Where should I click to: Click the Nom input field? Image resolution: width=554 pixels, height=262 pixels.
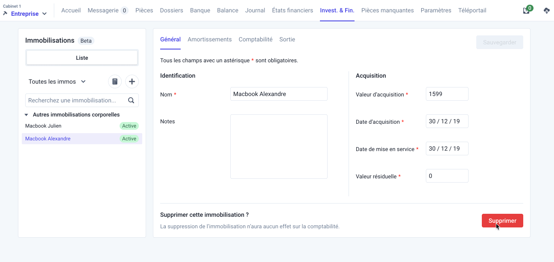[x=279, y=94]
